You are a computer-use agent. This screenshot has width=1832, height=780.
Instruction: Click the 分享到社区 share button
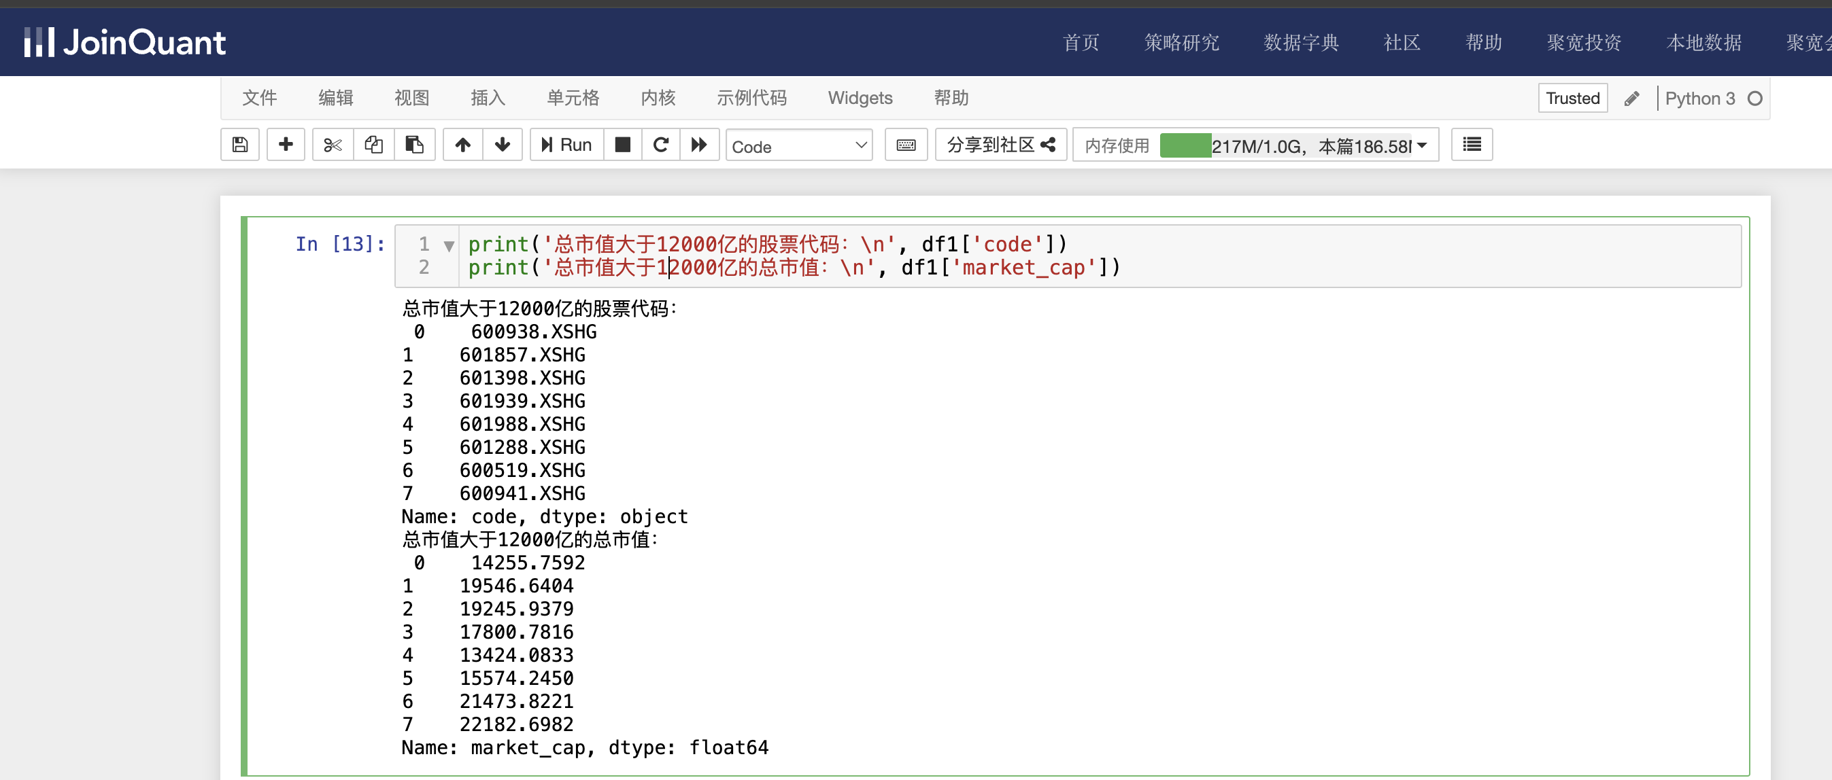1000,145
